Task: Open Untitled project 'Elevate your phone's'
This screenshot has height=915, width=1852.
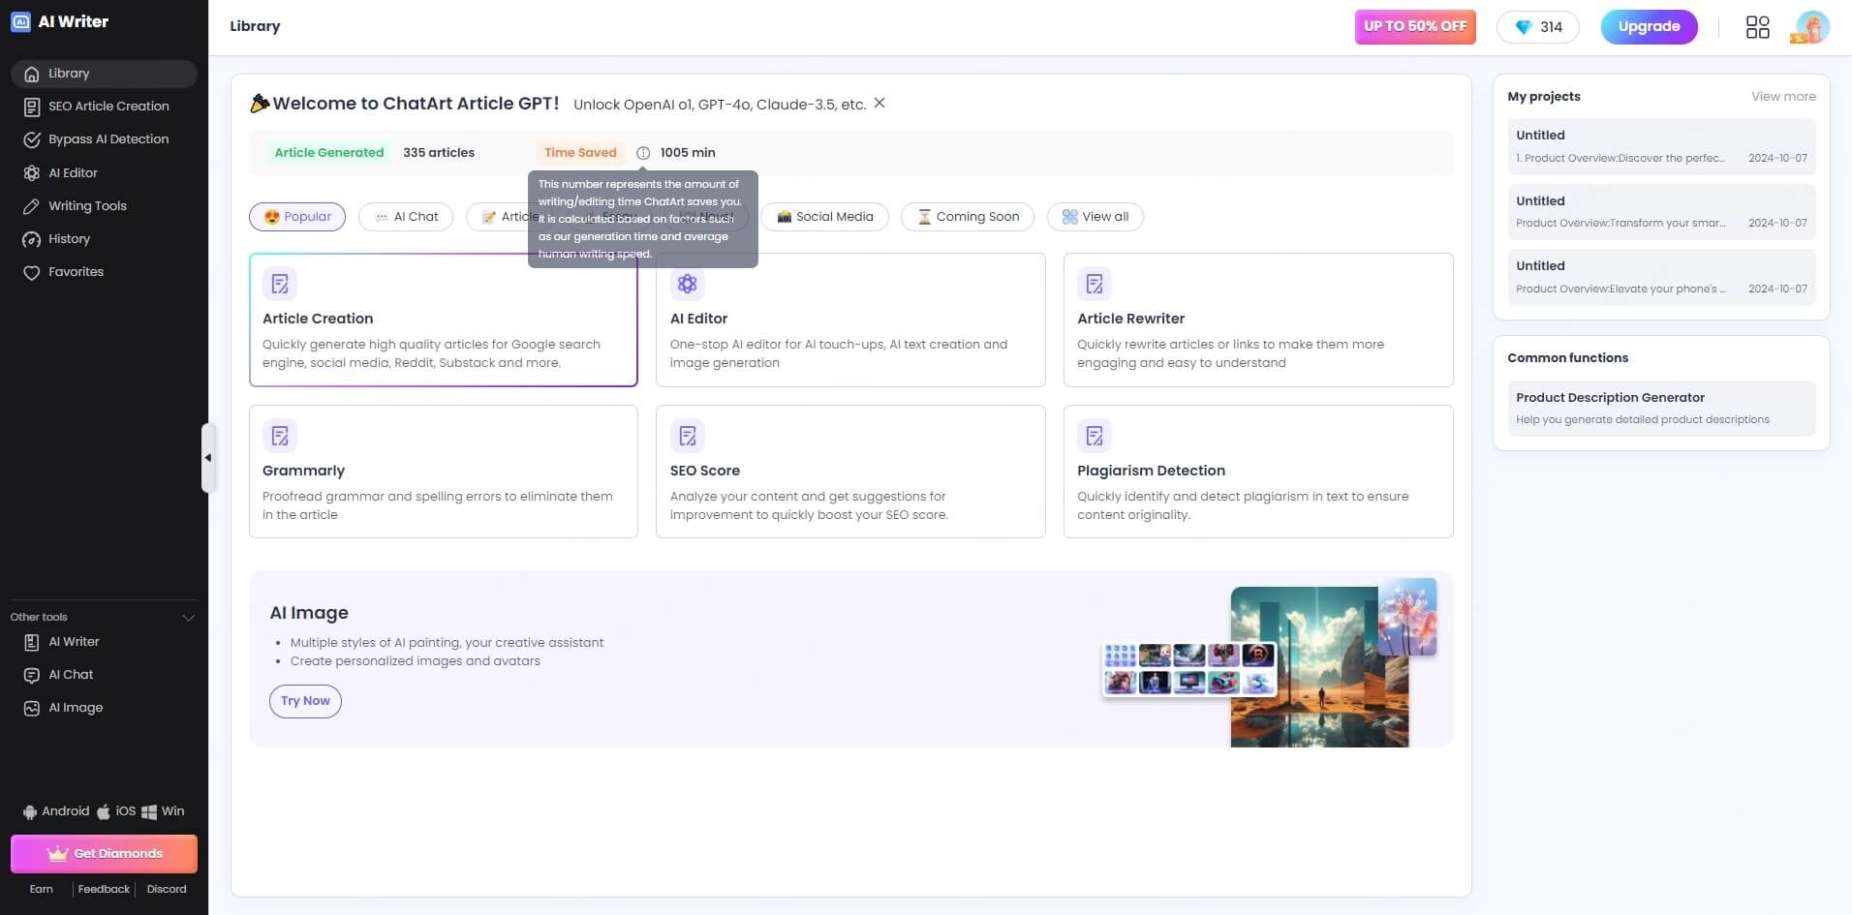Action: tap(1661, 277)
